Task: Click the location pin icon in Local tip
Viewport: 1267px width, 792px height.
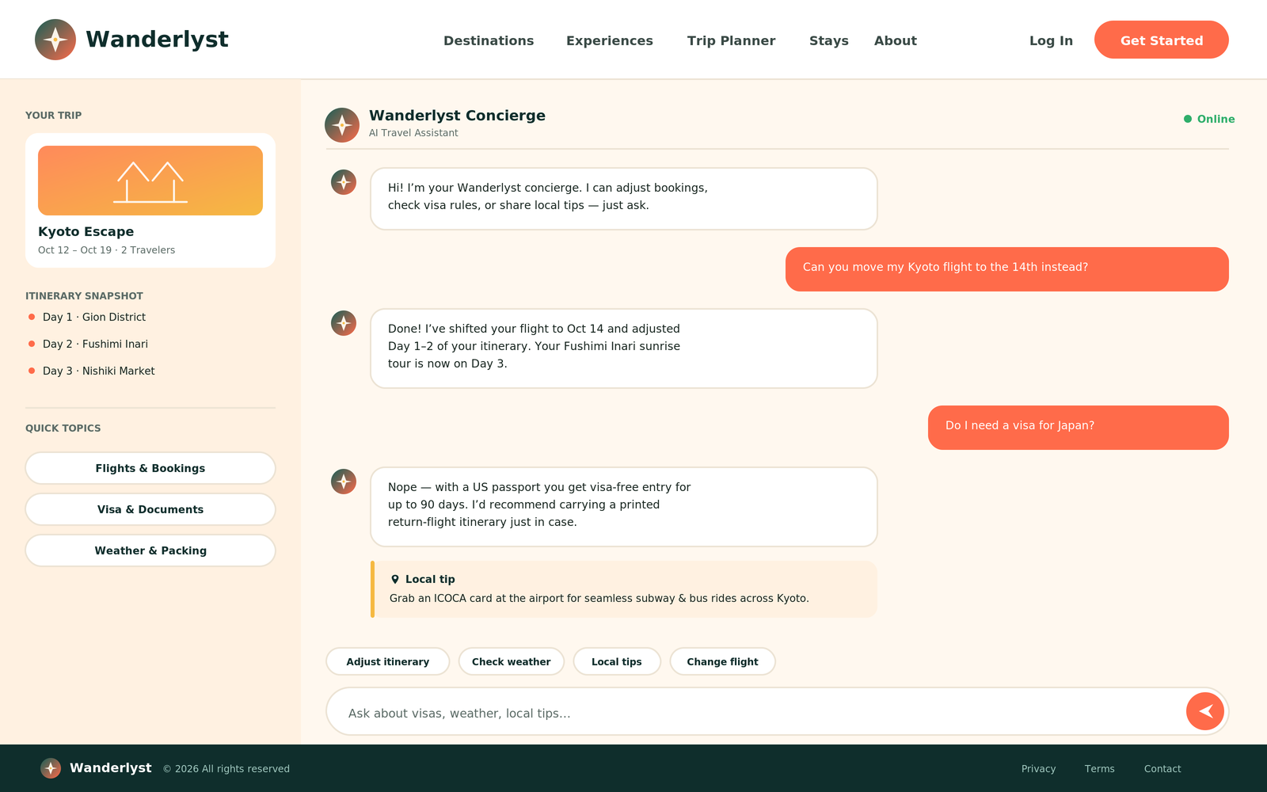Action: tap(395, 579)
